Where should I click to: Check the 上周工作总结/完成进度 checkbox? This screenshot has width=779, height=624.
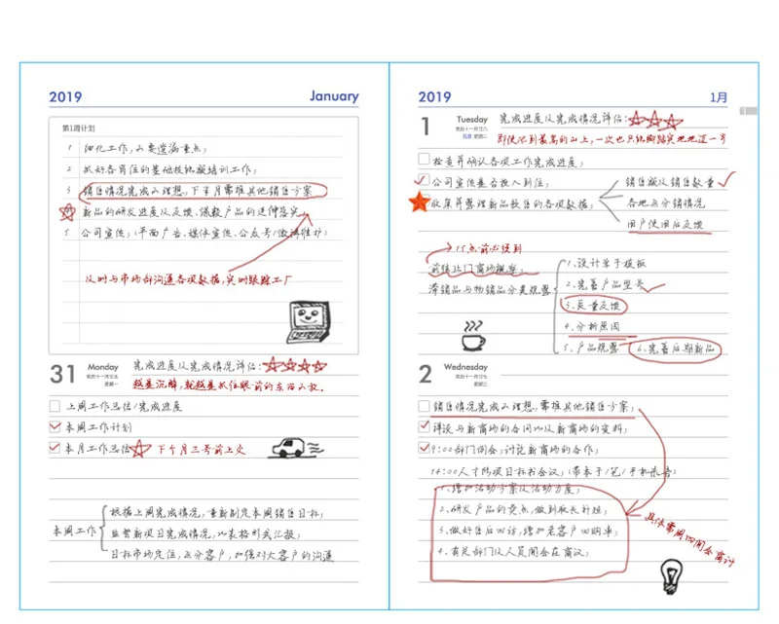tap(55, 406)
